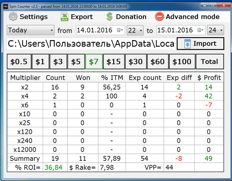The height and width of the screenshot is (181, 232).
Task: Select the $30 buy-in tab
Action: 136,62
